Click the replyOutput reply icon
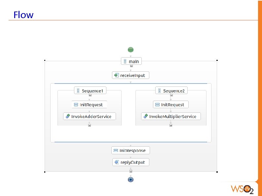This screenshot has height=196, width=262. [116, 162]
